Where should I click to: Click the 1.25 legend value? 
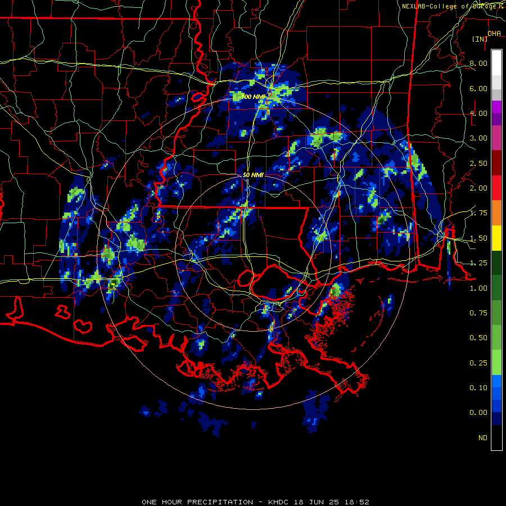[x=478, y=263]
